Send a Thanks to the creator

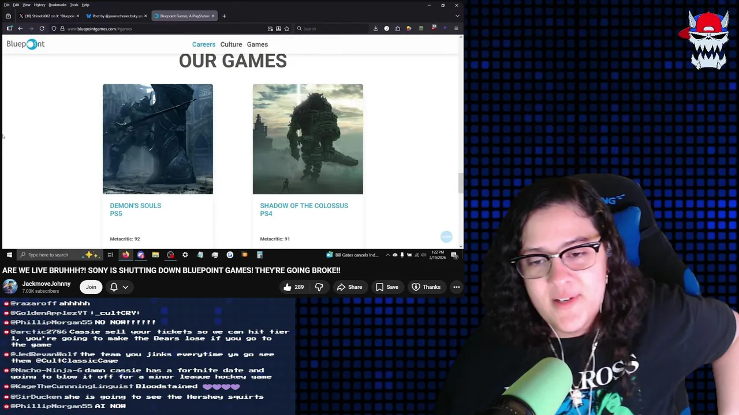pyautogui.click(x=426, y=287)
